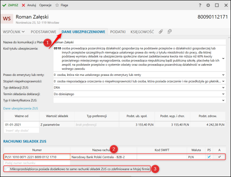Toggle the PS checkbox in account row
This screenshot has width=231, height=177.
coord(209,157)
